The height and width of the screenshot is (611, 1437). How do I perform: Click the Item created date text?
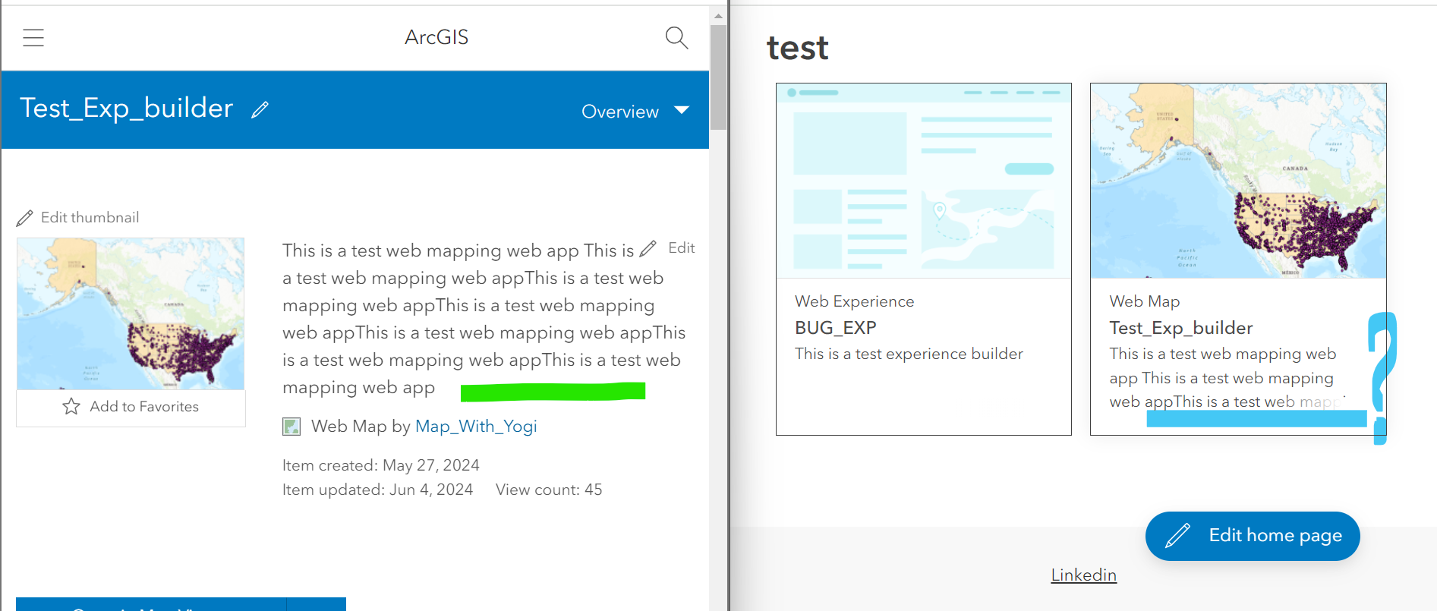(x=381, y=465)
